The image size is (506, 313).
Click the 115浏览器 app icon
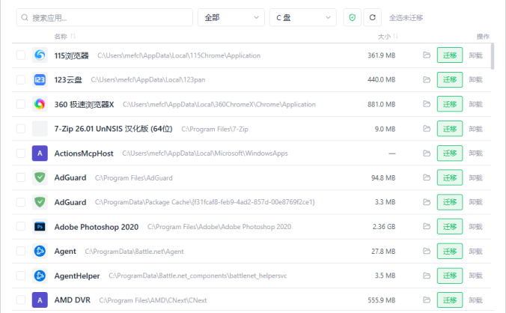click(x=40, y=55)
